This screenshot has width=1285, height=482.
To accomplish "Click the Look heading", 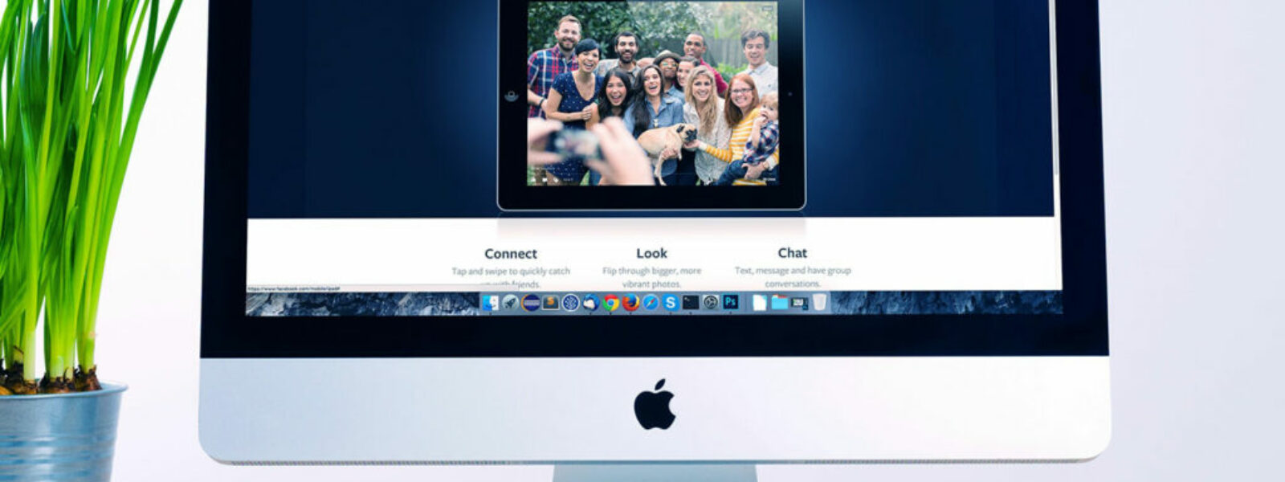I will click(651, 253).
